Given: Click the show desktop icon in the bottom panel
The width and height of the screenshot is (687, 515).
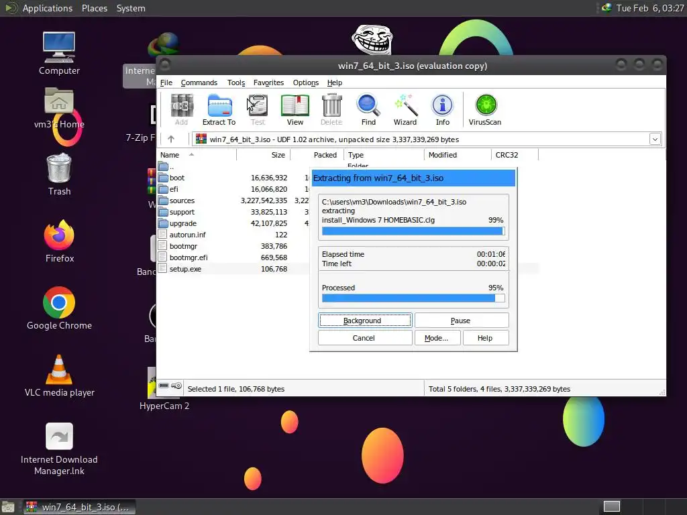Looking at the screenshot, I should click(8, 507).
